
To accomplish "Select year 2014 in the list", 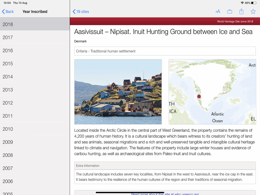I will (x=35, y=77).
